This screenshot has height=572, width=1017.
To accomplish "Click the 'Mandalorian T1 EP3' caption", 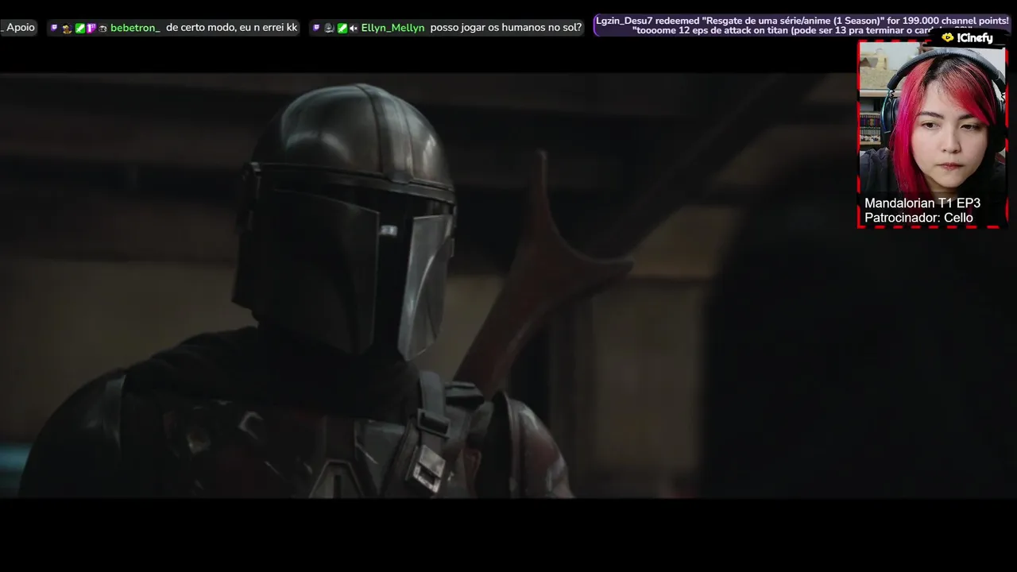I will 922,203.
